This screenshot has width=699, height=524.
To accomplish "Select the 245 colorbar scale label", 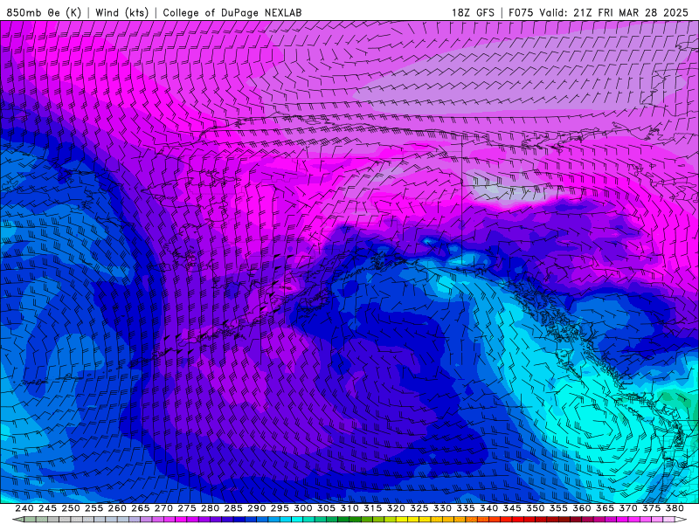I will (x=47, y=508).
